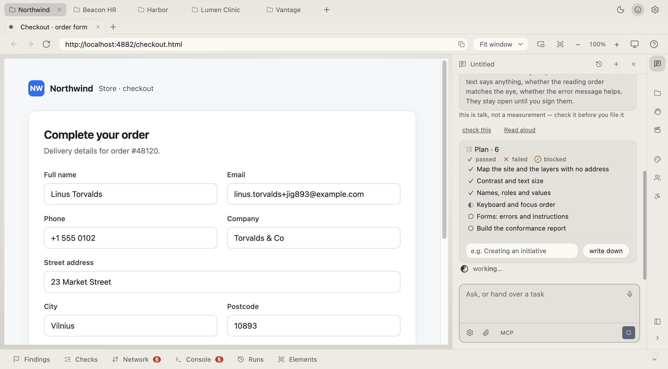Stop the running task square button
The width and height of the screenshot is (668, 369).
[628, 333]
